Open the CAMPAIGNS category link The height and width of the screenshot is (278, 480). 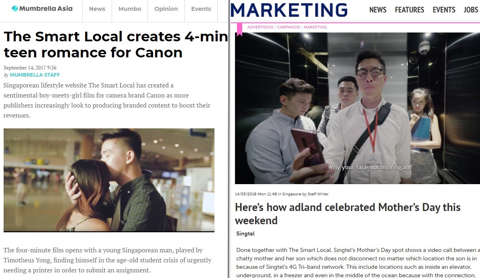click(x=288, y=27)
